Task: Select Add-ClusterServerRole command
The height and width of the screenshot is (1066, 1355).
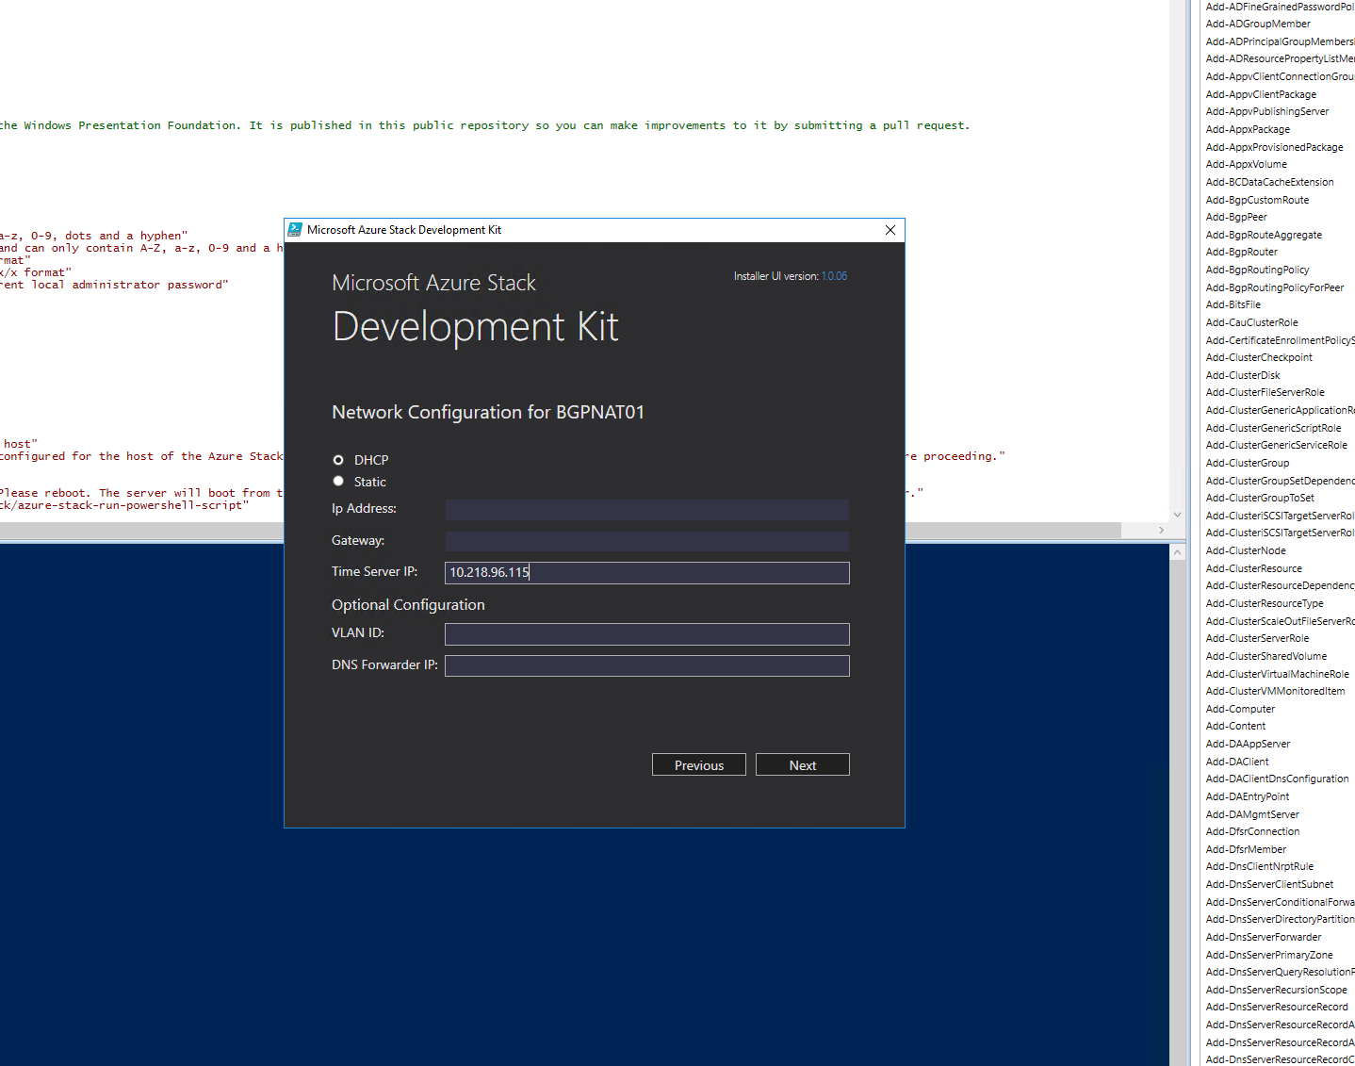Action: point(1257,638)
